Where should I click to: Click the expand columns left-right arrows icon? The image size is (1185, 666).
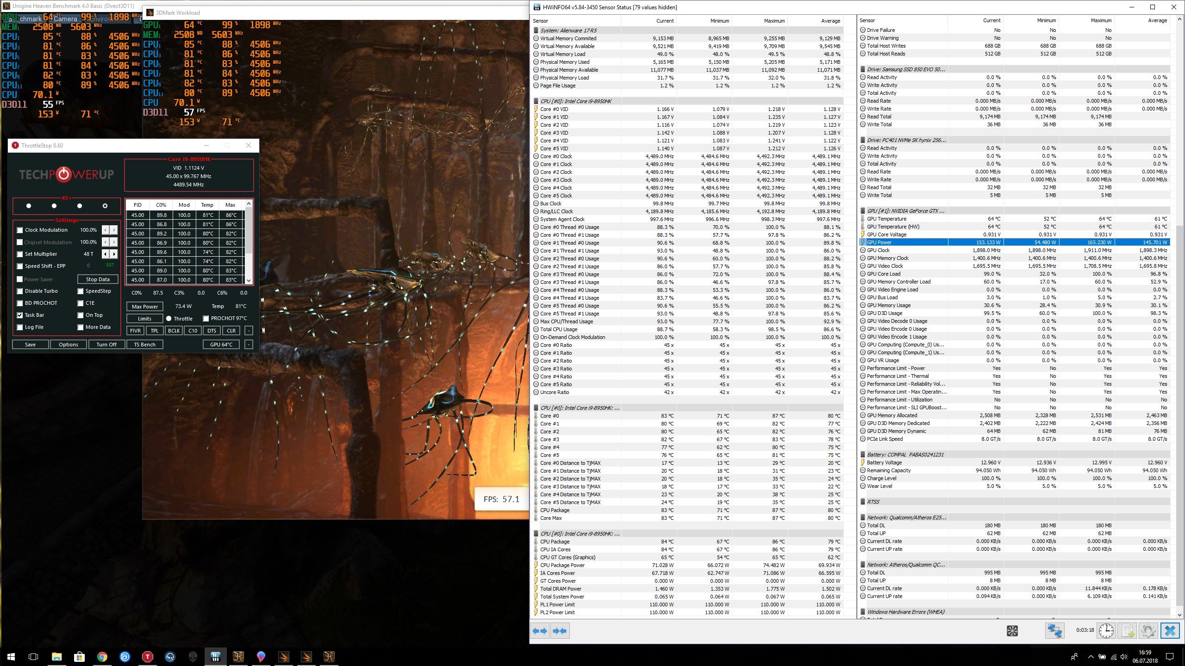pyautogui.click(x=540, y=631)
